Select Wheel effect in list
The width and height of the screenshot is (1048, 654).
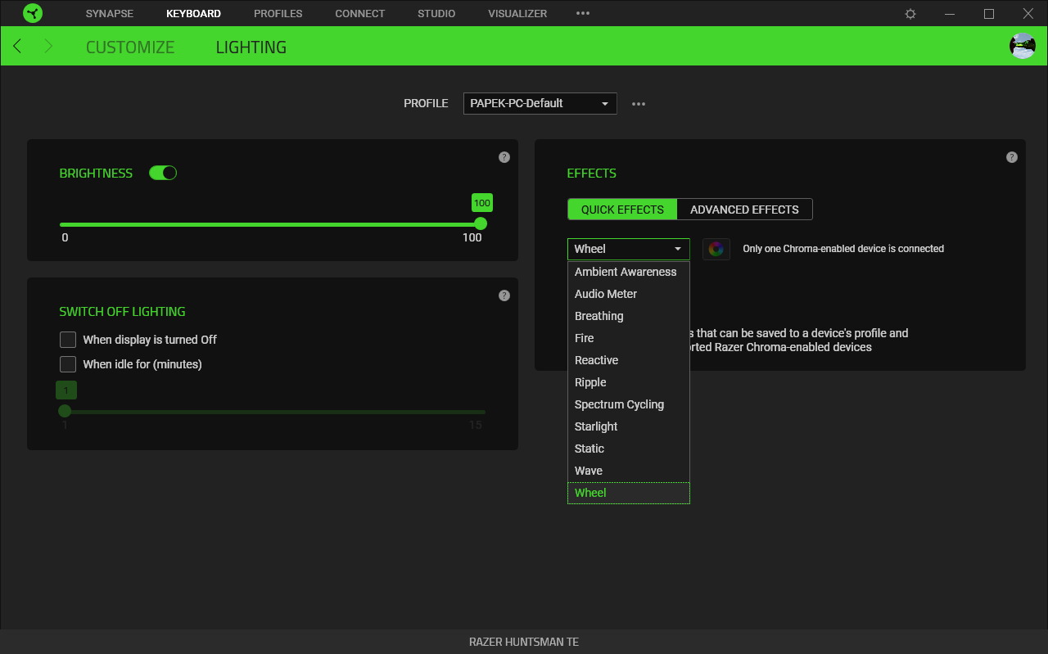[629, 493]
